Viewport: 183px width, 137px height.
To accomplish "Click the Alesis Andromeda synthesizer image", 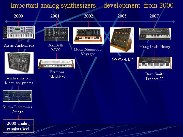I will click(19, 32).
